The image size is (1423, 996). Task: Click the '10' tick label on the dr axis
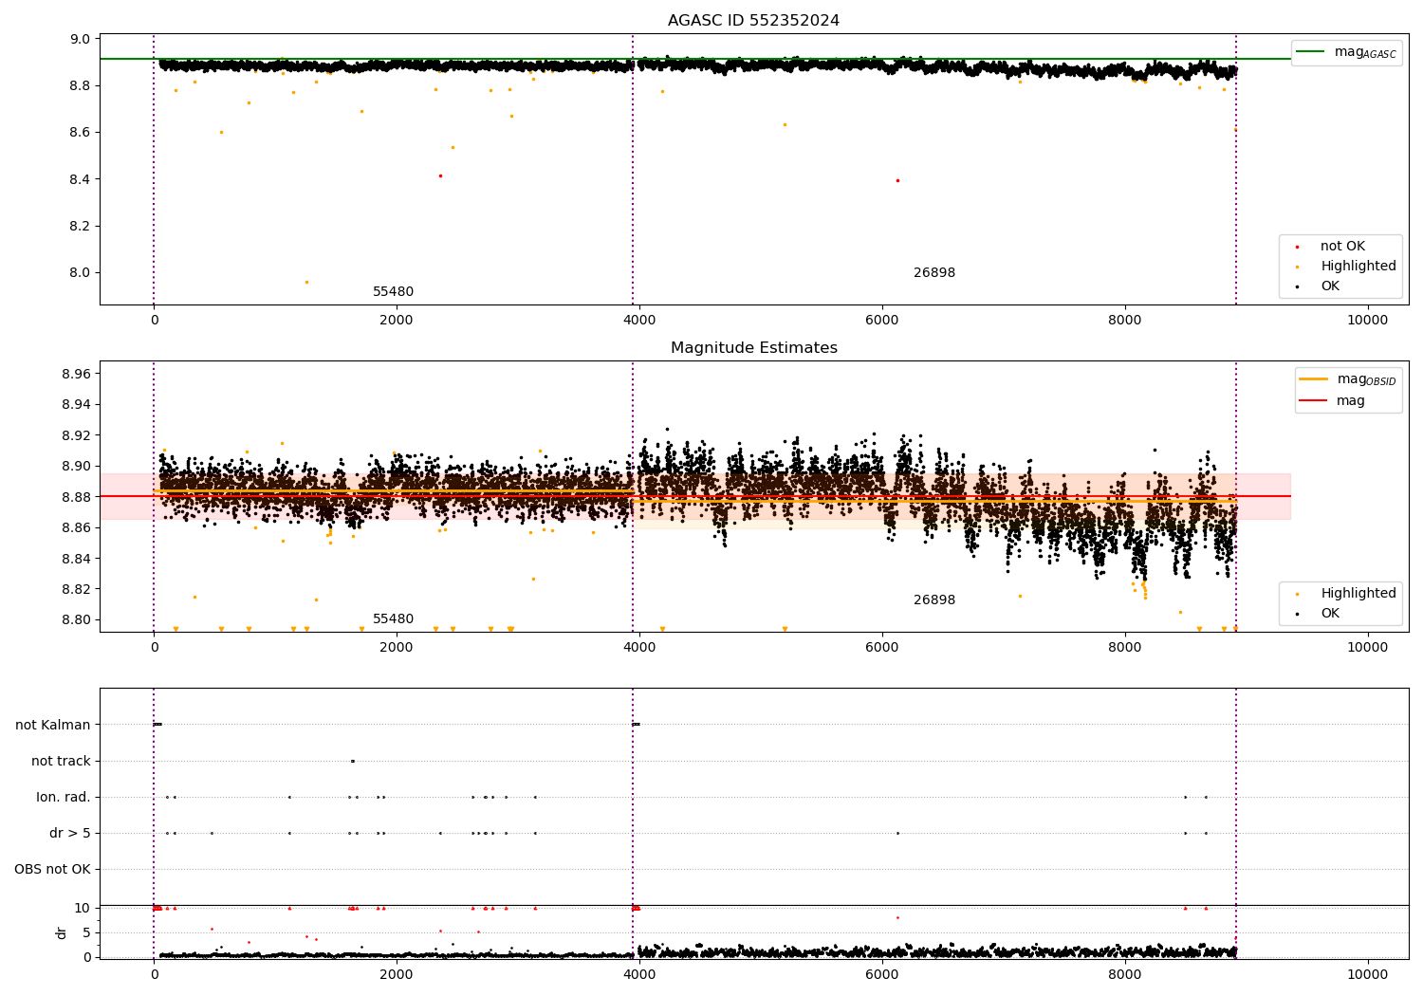(83, 908)
